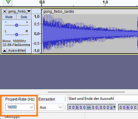
Task: Click inside the waveform at 0.5 seconds
Action: pyautogui.click(x=74, y=34)
